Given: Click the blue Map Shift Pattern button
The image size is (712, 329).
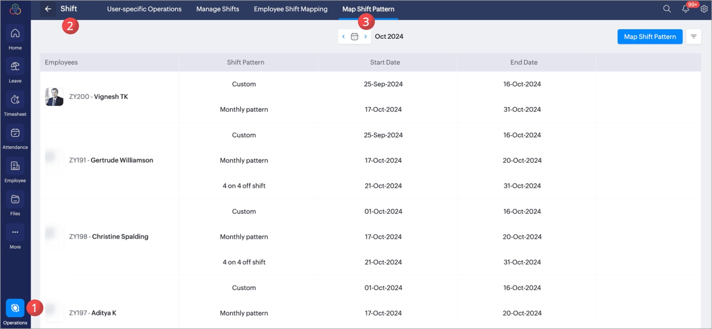Looking at the screenshot, I should click(x=650, y=36).
